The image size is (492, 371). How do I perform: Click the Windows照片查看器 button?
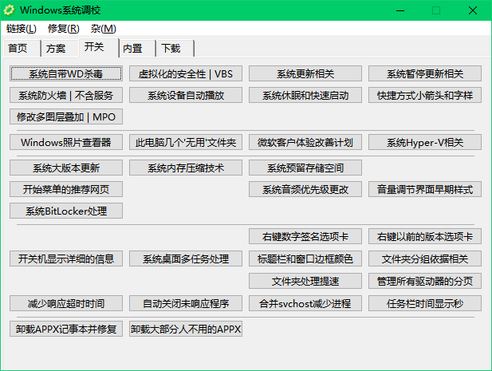click(x=66, y=142)
